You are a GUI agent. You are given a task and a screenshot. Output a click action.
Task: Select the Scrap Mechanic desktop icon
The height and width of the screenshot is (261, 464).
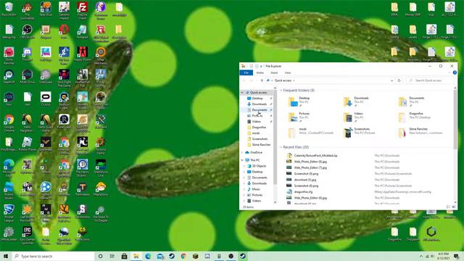point(101,56)
